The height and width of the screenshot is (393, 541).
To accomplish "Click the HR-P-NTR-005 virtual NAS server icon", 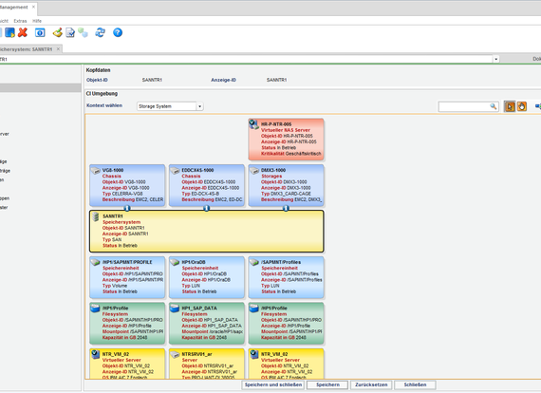I will click(x=254, y=124).
